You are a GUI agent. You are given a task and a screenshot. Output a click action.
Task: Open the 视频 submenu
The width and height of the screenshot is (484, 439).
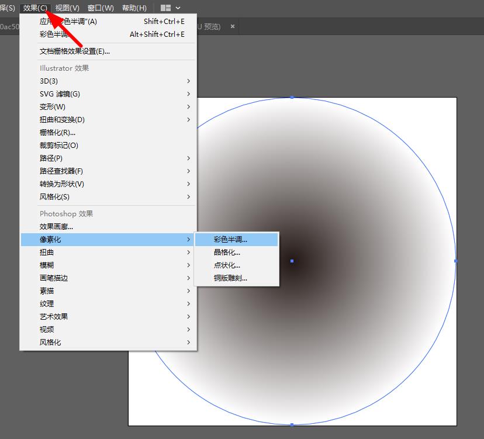pyautogui.click(x=108, y=330)
